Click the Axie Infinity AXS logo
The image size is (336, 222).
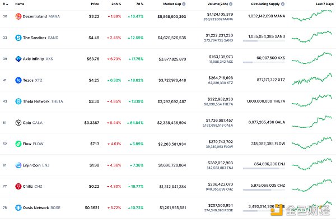18,59
